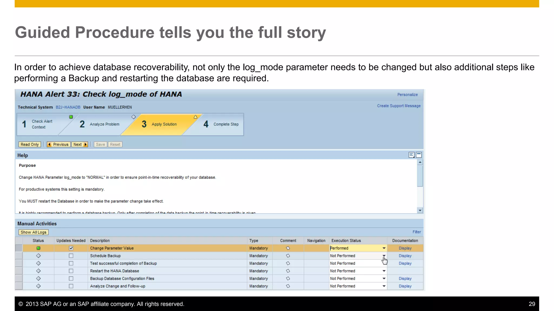Collapse the Help panel with minimize icon
This screenshot has width=554, height=311.
[x=419, y=155]
